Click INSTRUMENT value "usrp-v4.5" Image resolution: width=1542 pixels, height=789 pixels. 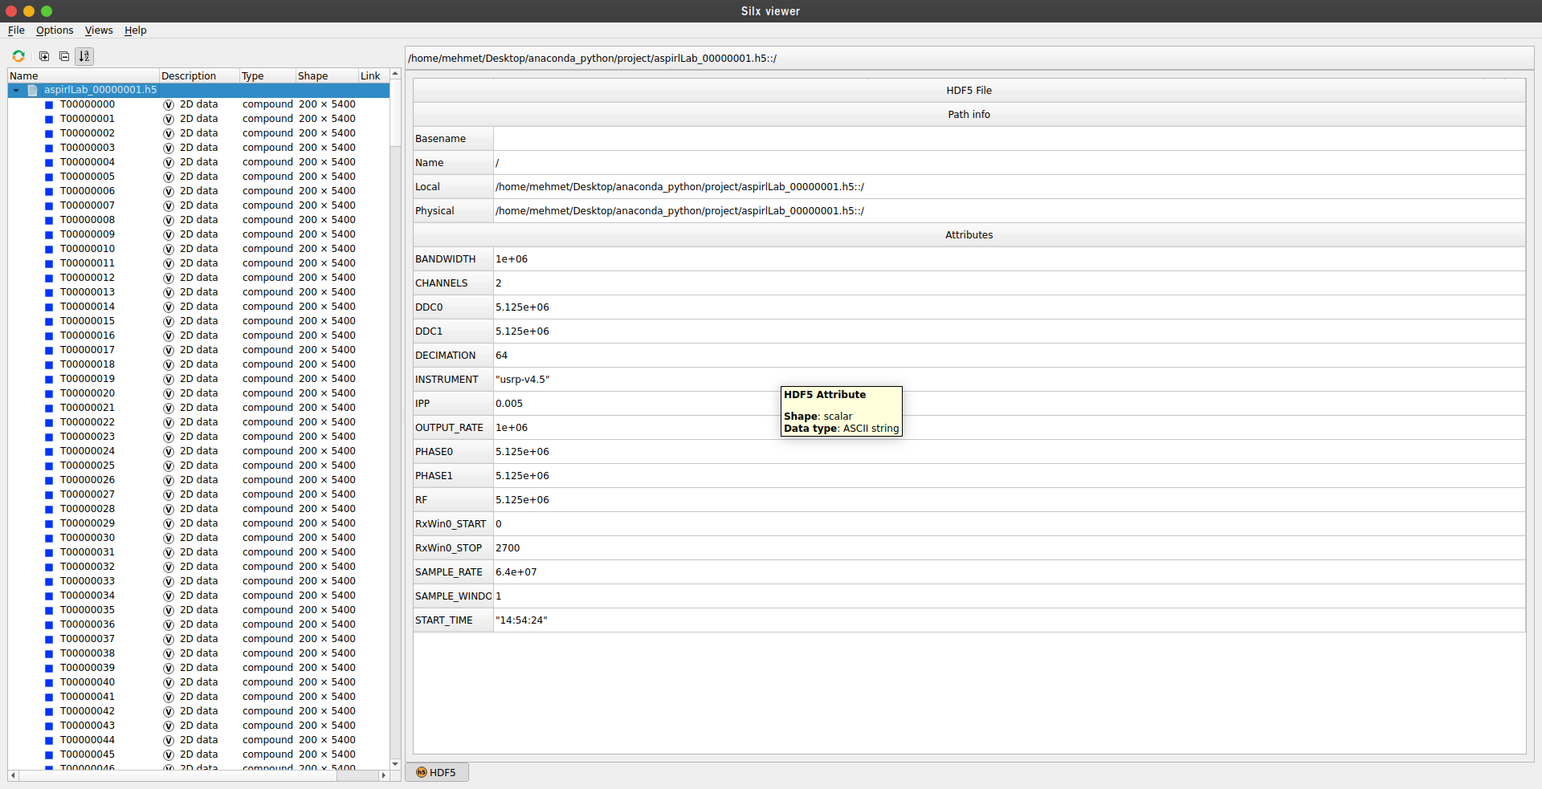click(523, 380)
